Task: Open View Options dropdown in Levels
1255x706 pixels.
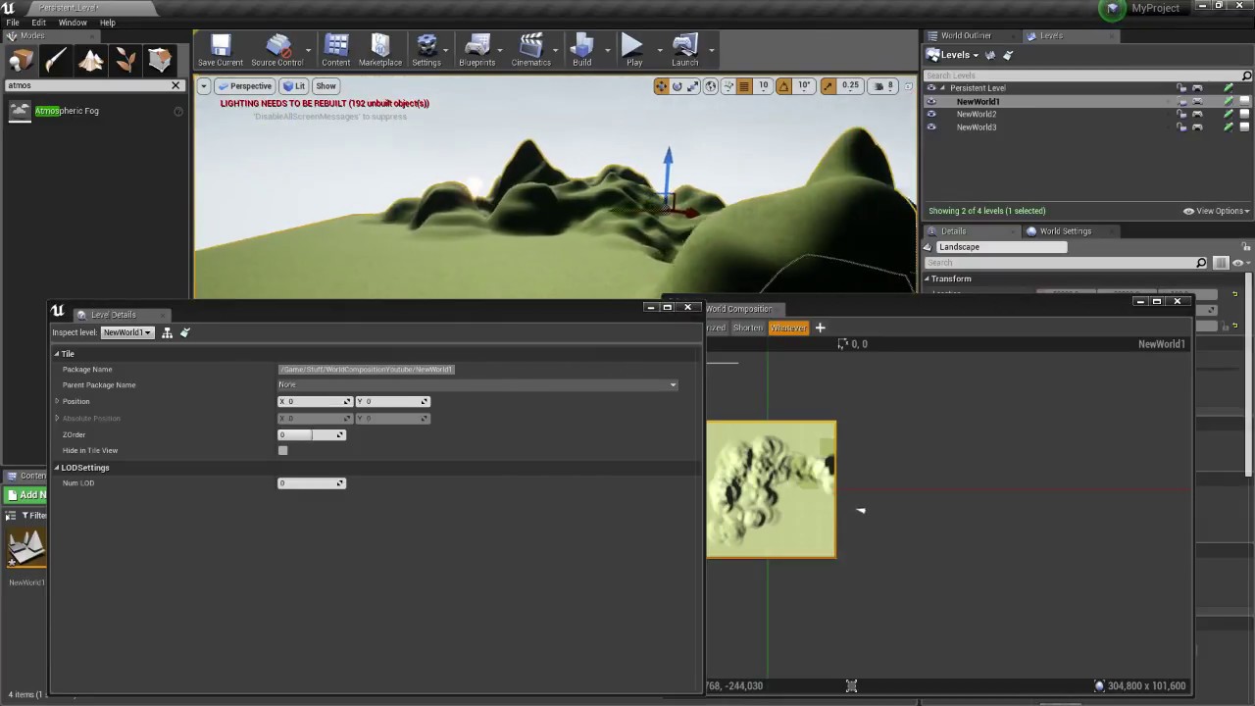Action: coord(1216,211)
